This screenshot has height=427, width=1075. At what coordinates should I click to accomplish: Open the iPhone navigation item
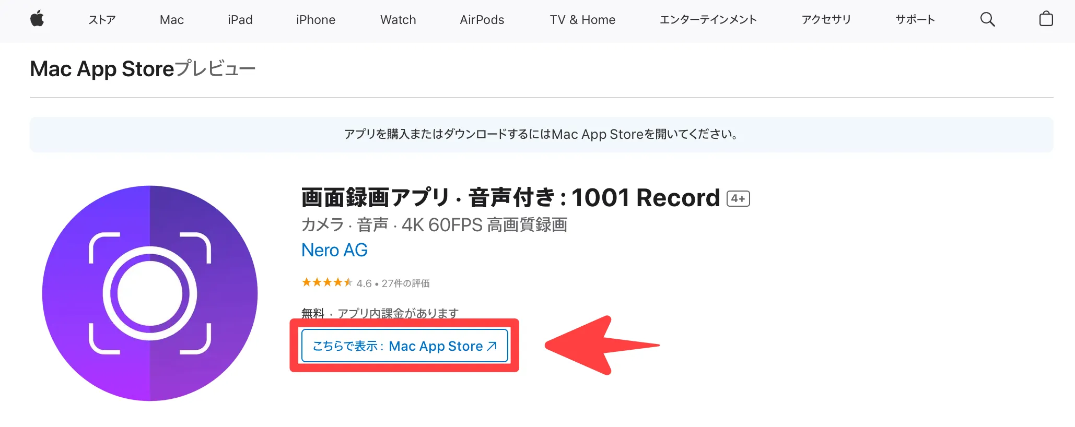pyautogui.click(x=316, y=20)
